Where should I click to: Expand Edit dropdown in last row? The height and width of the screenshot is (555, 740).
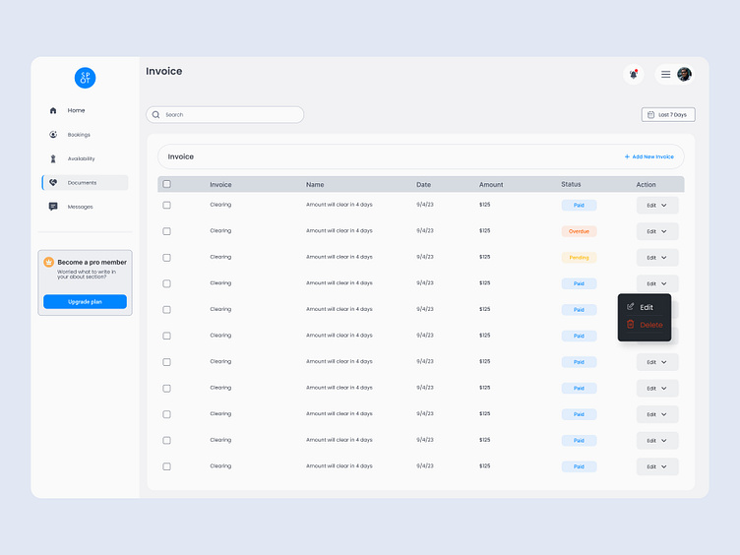[x=657, y=466]
